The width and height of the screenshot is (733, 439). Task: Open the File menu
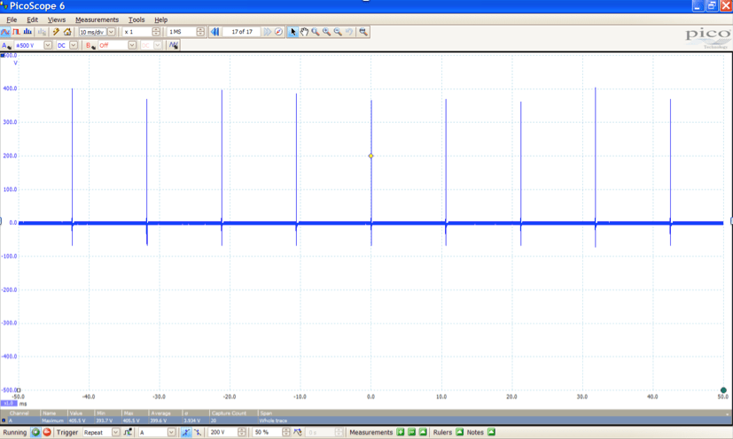12,19
